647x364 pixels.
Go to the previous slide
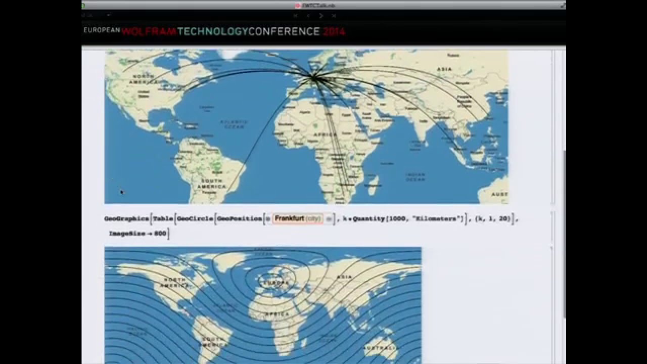[308, 16]
